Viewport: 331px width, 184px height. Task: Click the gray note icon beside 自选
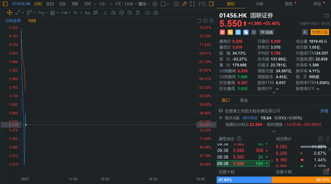(x=254, y=32)
